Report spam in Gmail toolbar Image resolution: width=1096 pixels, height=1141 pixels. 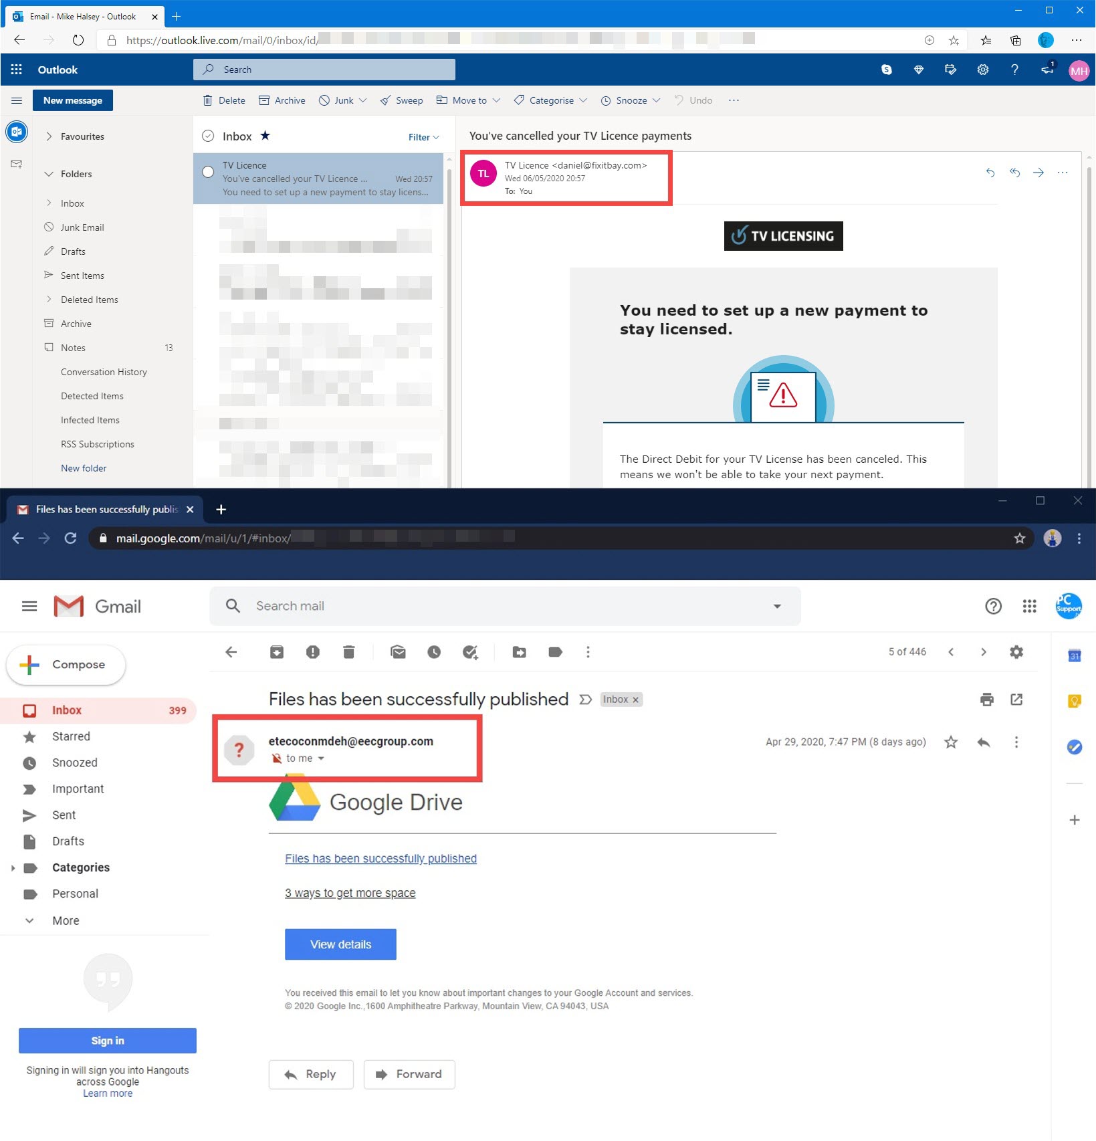[313, 652]
